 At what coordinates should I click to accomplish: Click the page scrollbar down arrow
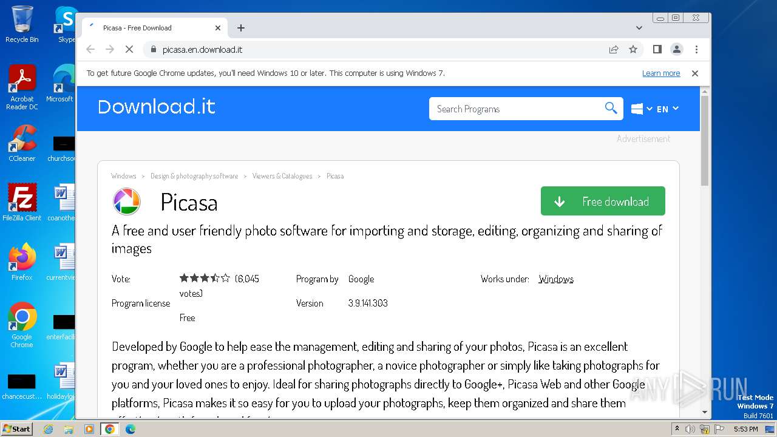[x=704, y=412]
